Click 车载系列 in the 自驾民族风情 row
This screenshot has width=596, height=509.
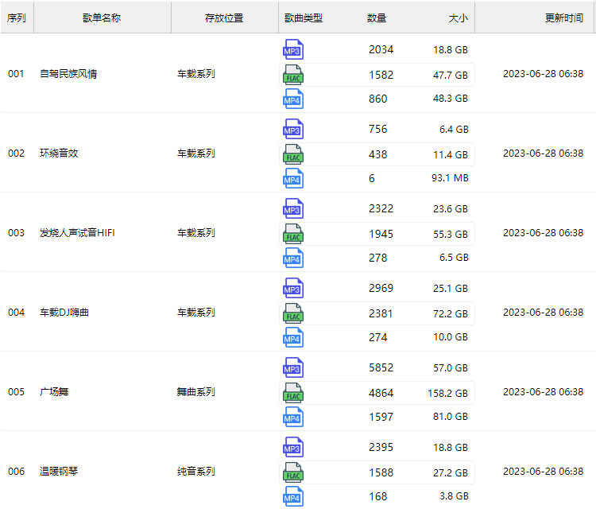point(196,74)
